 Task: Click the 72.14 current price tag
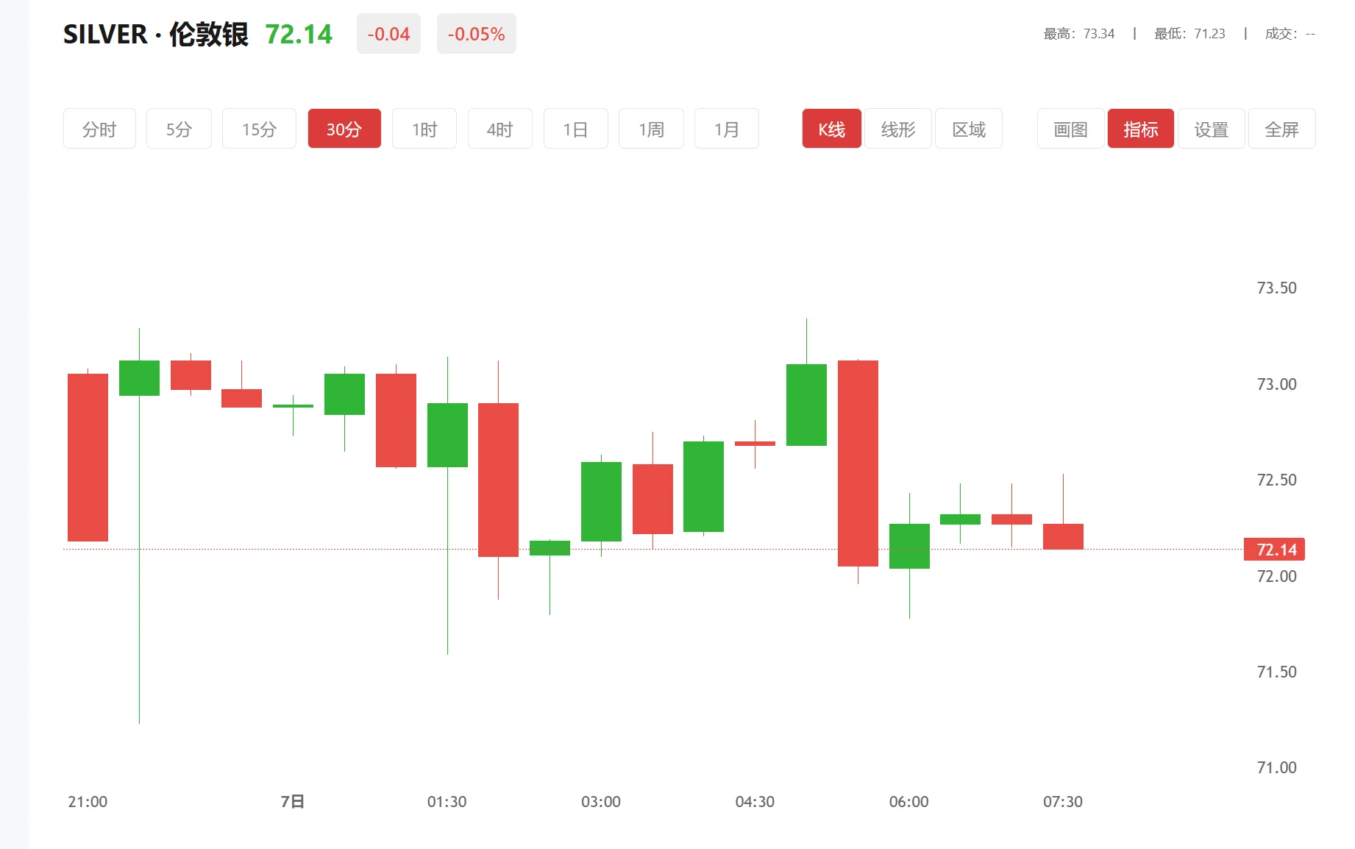(1274, 550)
